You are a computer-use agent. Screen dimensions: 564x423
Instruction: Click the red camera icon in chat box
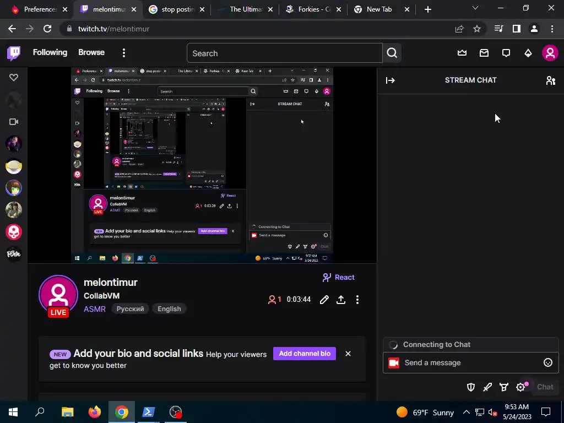[x=394, y=363]
